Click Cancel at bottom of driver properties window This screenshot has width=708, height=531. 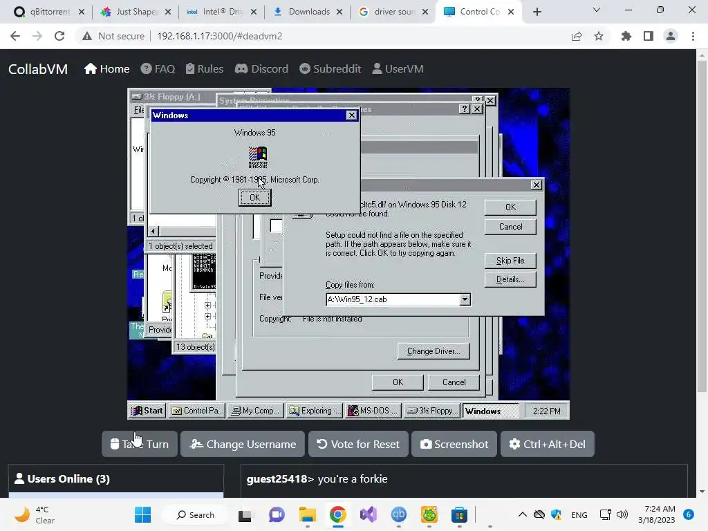pos(454,382)
